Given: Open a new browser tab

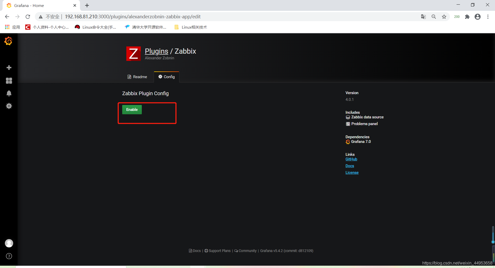Looking at the screenshot, I should click(x=87, y=5).
